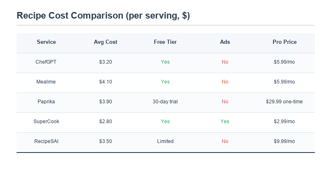
Task: Click the 'Recipe Cost Comparison' title
Action: (x=103, y=16)
